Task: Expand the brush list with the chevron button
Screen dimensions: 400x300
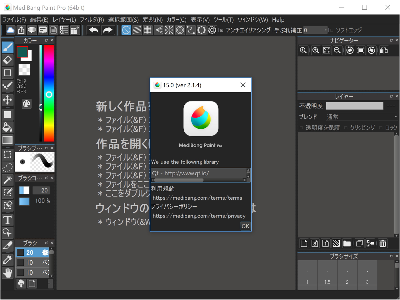Action: [x=50, y=283]
